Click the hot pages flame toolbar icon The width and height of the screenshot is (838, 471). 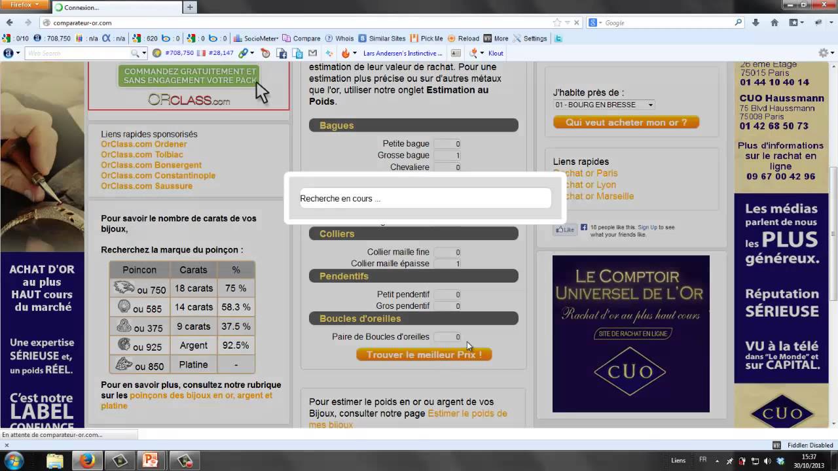[x=346, y=53]
